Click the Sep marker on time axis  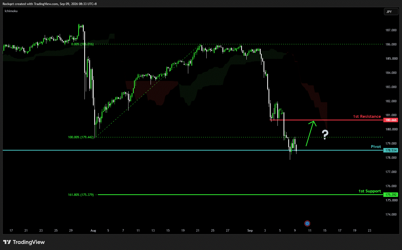[x=250, y=231]
